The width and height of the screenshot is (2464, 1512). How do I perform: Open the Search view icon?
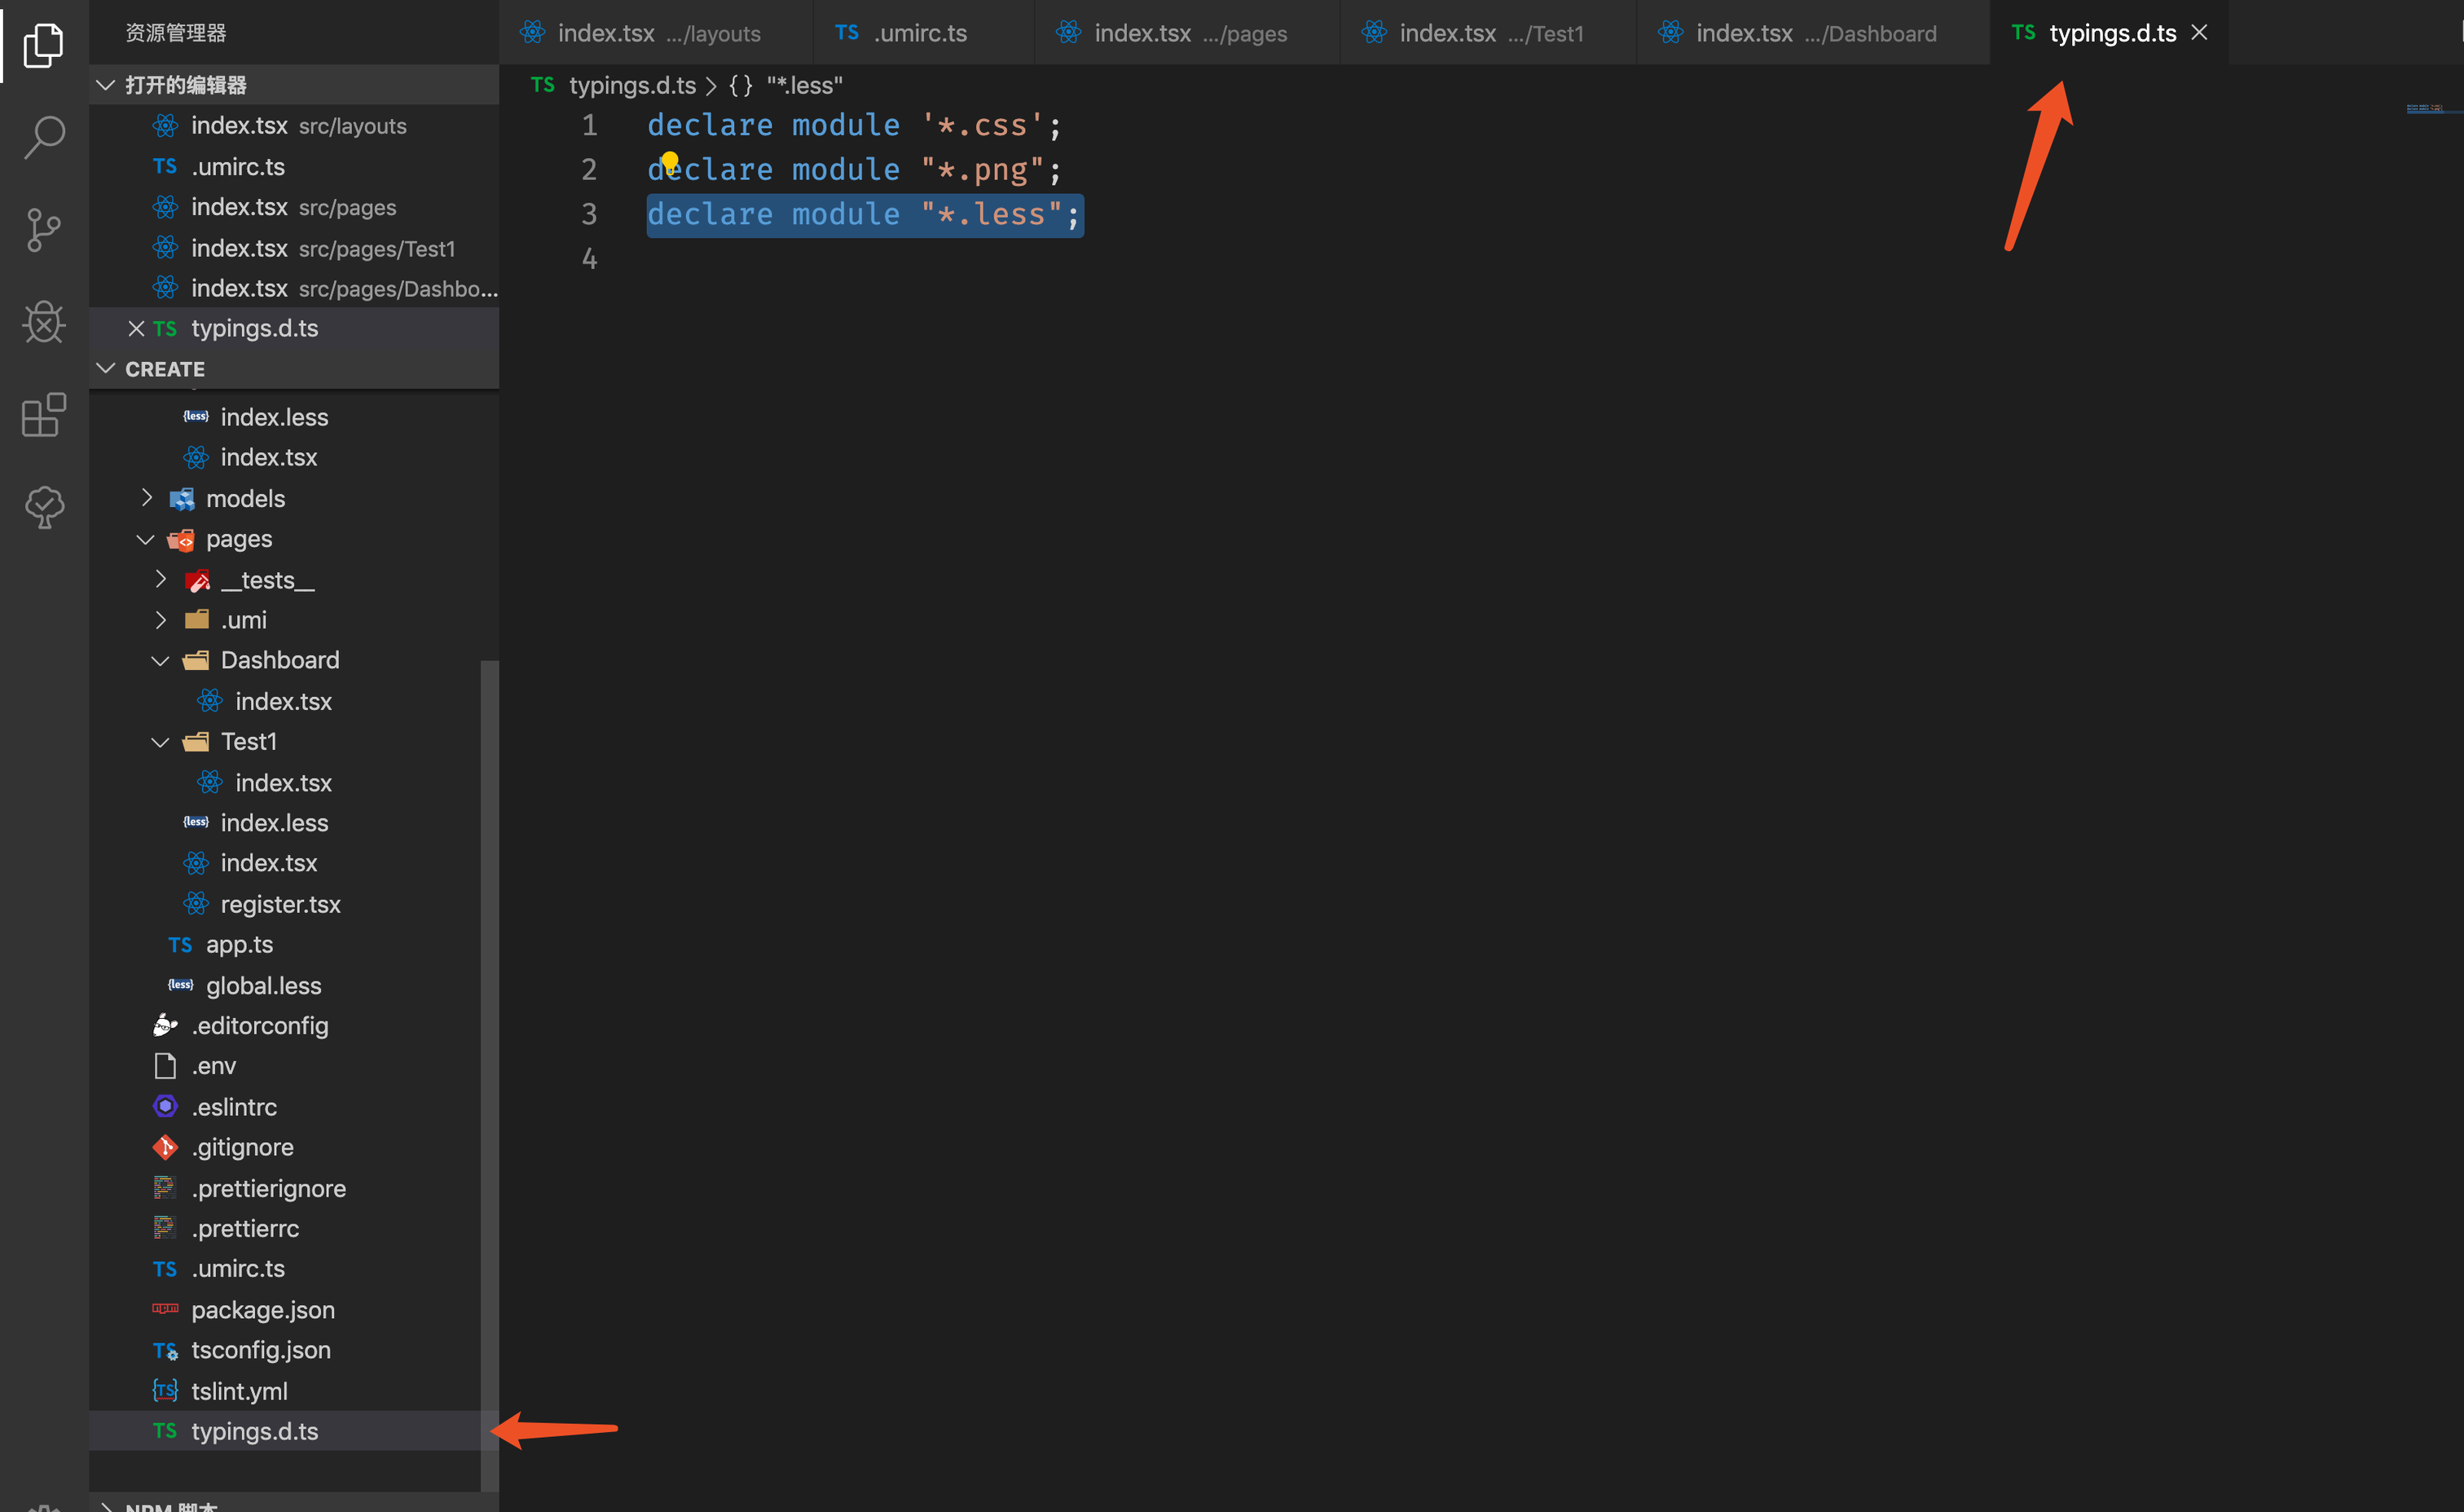pyautogui.click(x=43, y=137)
